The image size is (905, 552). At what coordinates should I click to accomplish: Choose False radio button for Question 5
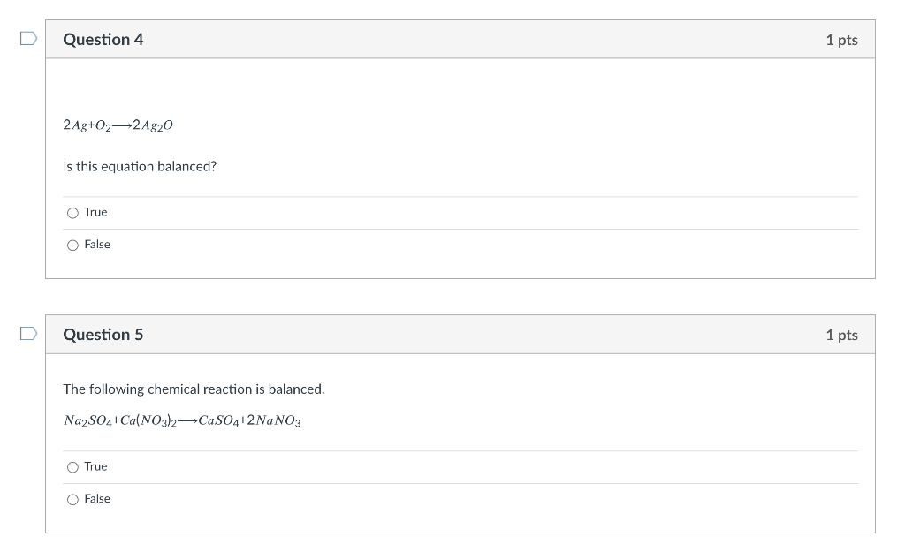(72, 499)
